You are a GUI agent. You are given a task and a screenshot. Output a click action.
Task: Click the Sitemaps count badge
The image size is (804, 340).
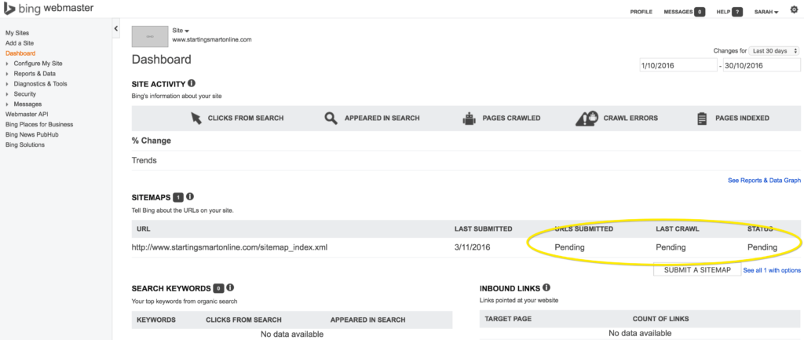(178, 197)
